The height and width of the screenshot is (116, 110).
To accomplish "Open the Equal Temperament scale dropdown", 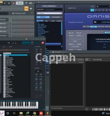I will 75,39.
